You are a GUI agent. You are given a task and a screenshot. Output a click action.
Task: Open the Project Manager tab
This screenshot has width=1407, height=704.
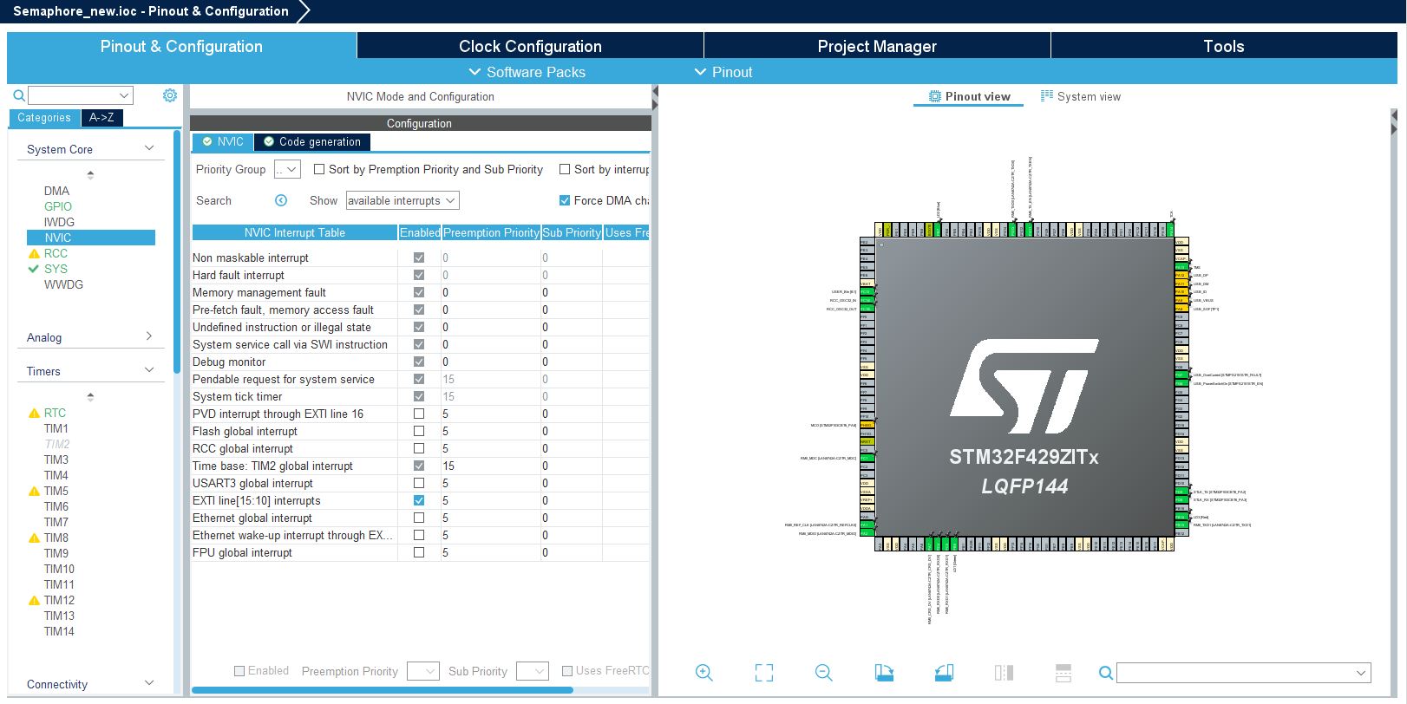point(877,46)
